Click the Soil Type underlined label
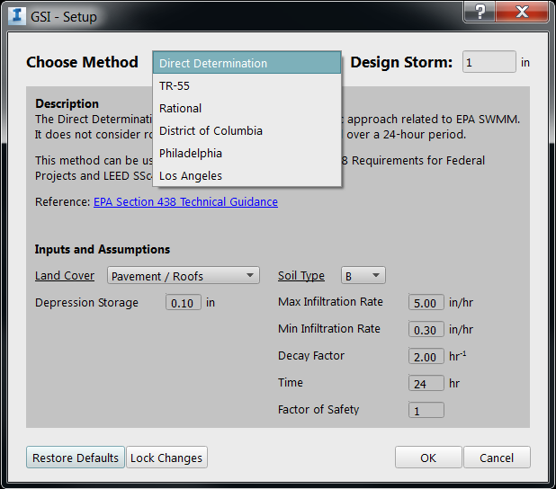556x489 pixels. [301, 276]
